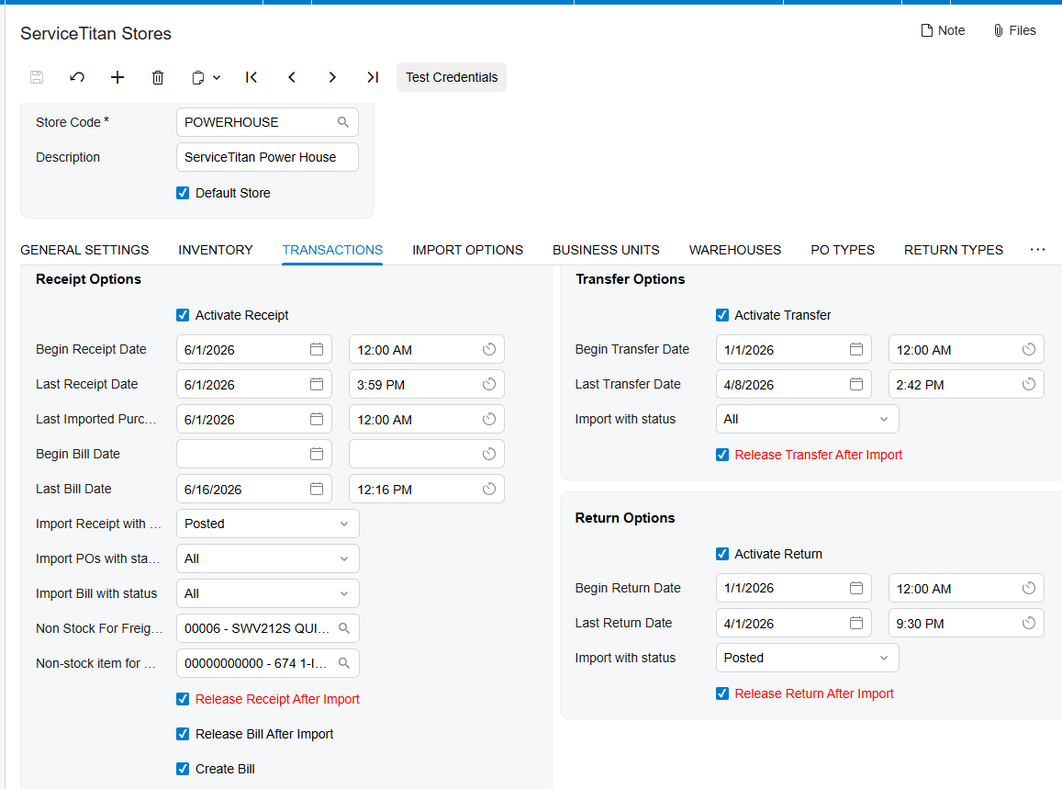Go to the last record

click(373, 77)
